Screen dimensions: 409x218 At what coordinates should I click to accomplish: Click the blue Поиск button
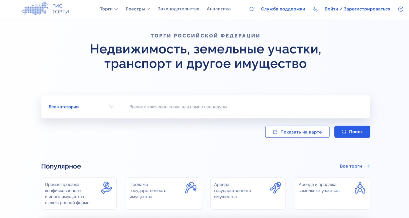352,132
